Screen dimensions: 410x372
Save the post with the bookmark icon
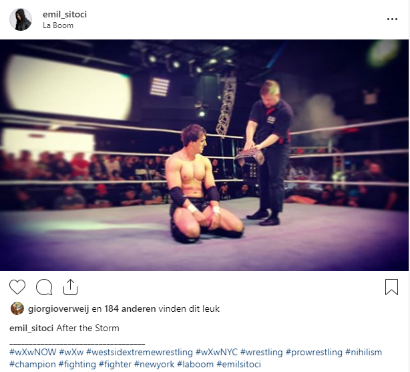point(391,287)
